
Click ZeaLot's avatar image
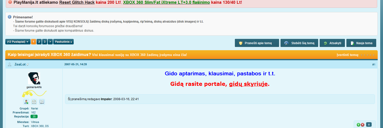(x=34, y=79)
